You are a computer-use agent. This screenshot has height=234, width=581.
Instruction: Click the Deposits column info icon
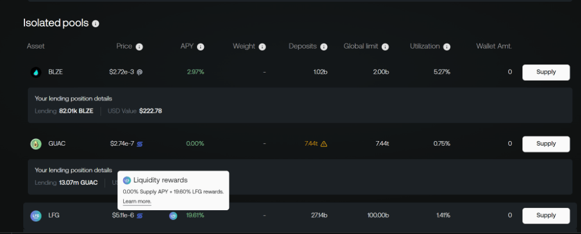pos(324,46)
